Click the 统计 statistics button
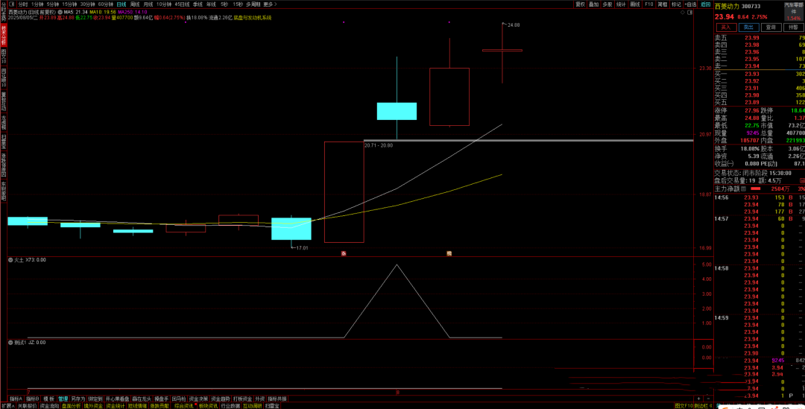805x409 pixels. [621, 4]
